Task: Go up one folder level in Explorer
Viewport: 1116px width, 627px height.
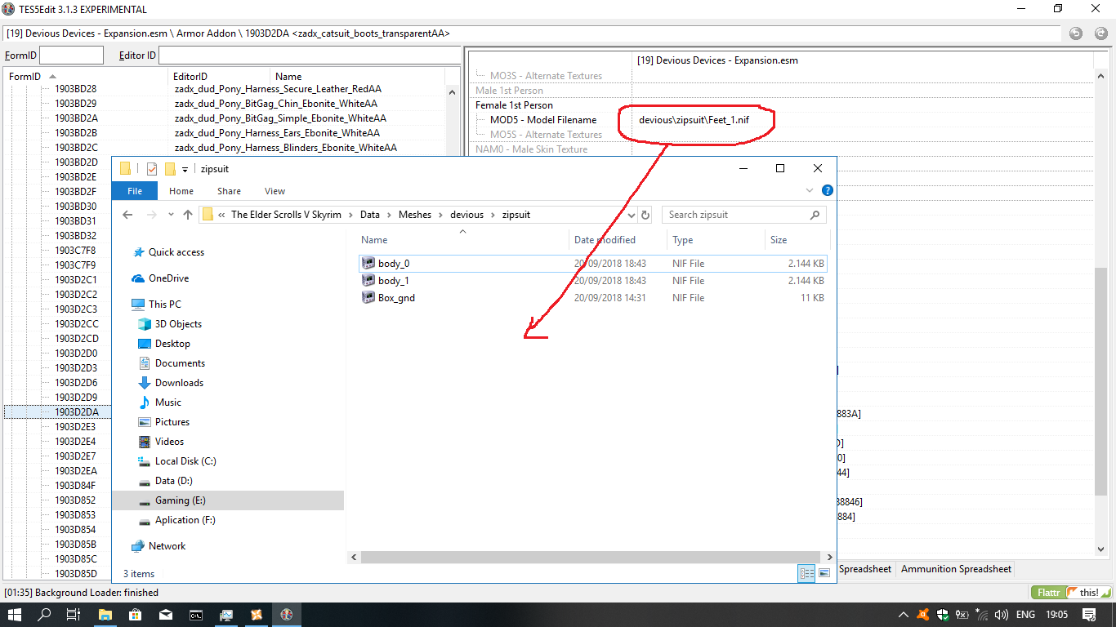Action: click(x=188, y=215)
